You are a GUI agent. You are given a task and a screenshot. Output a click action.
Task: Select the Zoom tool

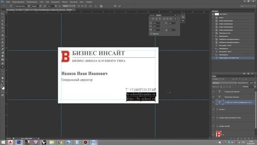click(2, 81)
